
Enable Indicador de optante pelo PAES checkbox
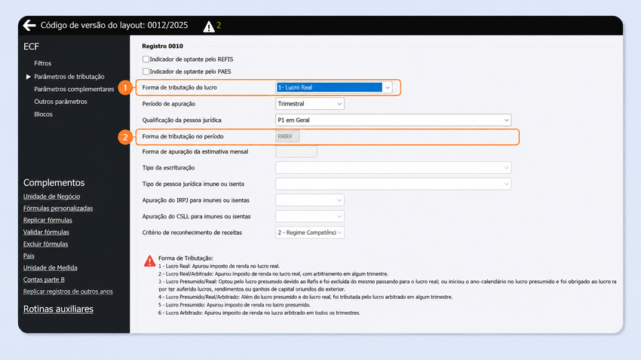coord(146,72)
